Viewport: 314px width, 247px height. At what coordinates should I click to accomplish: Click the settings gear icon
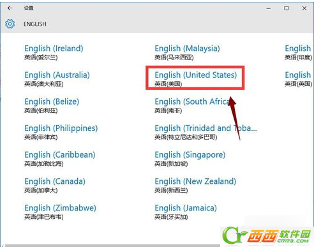tap(10, 24)
